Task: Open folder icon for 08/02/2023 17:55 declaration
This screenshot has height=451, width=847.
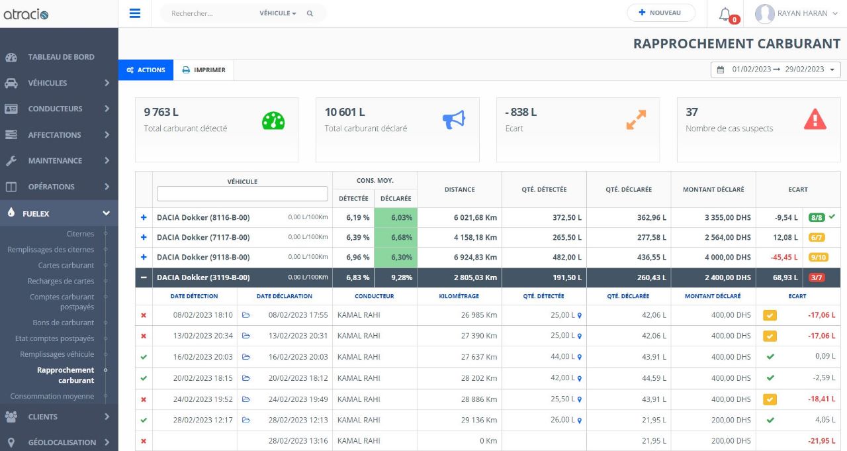Action: pyautogui.click(x=246, y=315)
